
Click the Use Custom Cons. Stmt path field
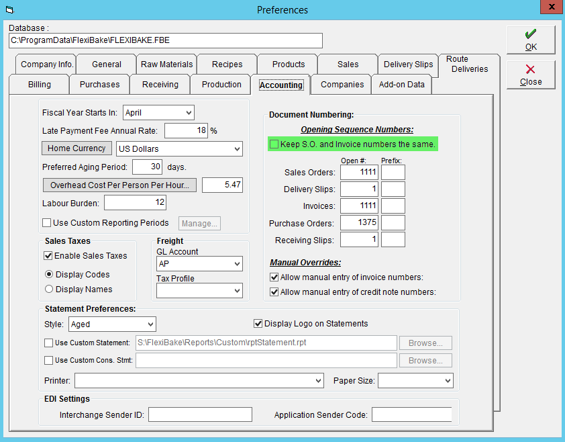click(x=266, y=360)
